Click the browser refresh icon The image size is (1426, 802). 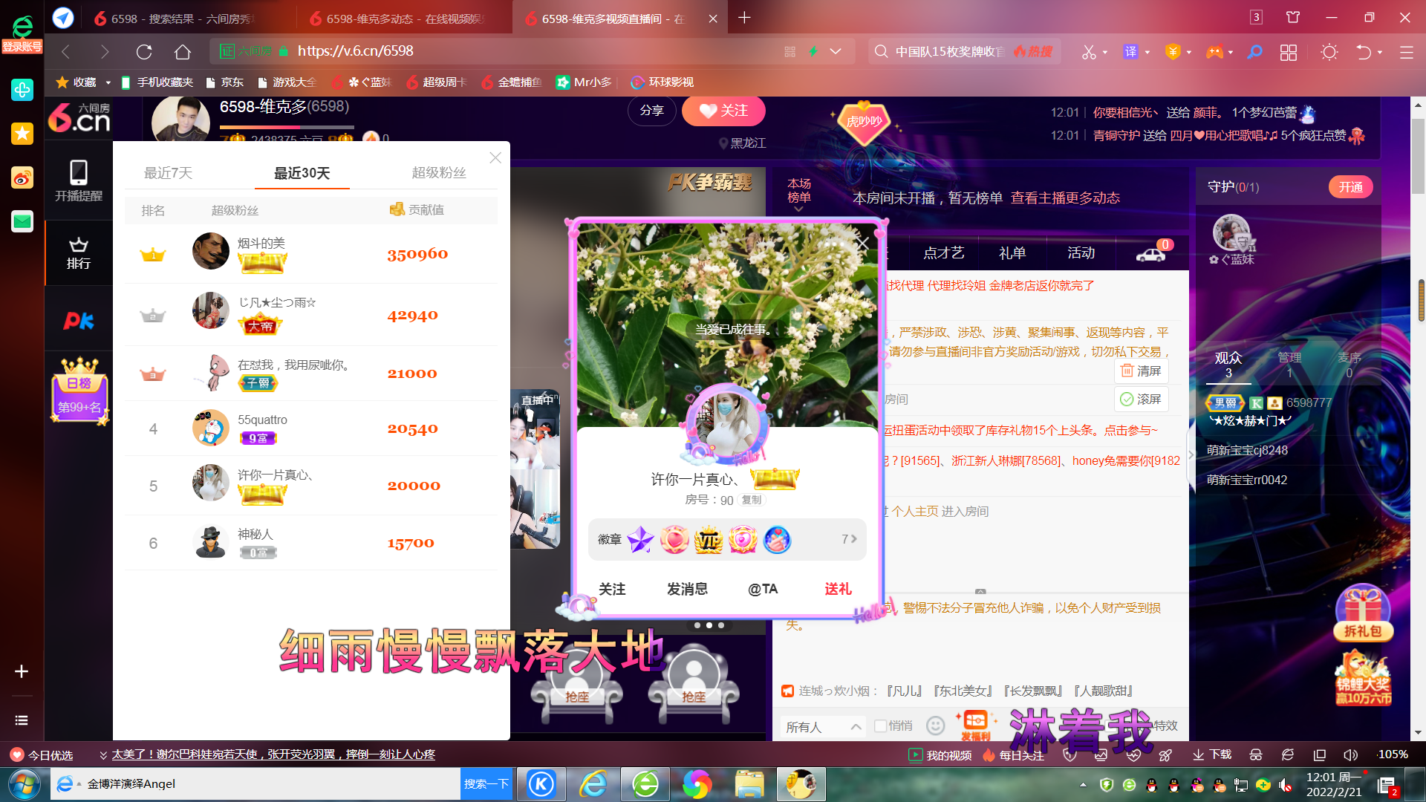pos(144,52)
